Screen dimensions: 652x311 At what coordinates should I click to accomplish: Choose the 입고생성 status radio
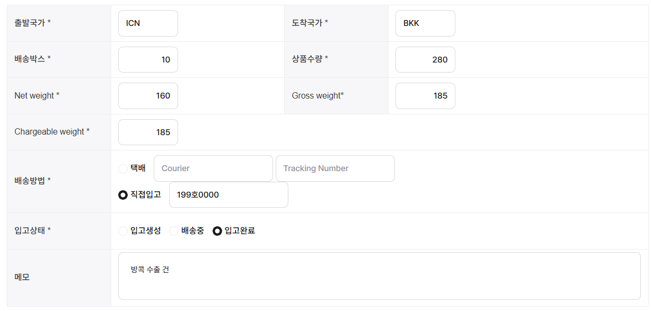pos(123,231)
